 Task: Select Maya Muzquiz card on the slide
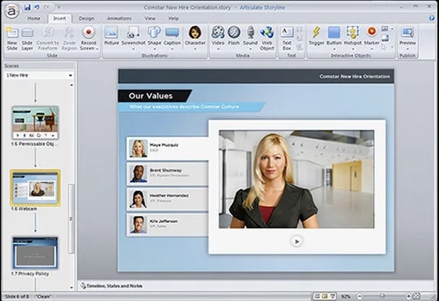tap(168, 149)
